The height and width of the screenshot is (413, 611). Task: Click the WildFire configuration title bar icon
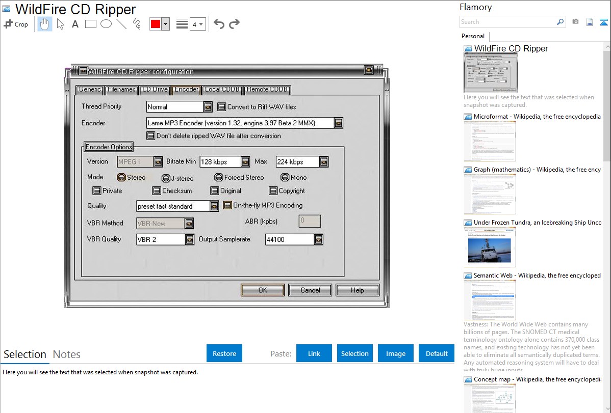[83, 70]
